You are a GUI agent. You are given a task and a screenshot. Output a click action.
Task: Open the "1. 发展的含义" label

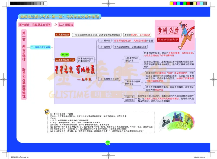62,35
